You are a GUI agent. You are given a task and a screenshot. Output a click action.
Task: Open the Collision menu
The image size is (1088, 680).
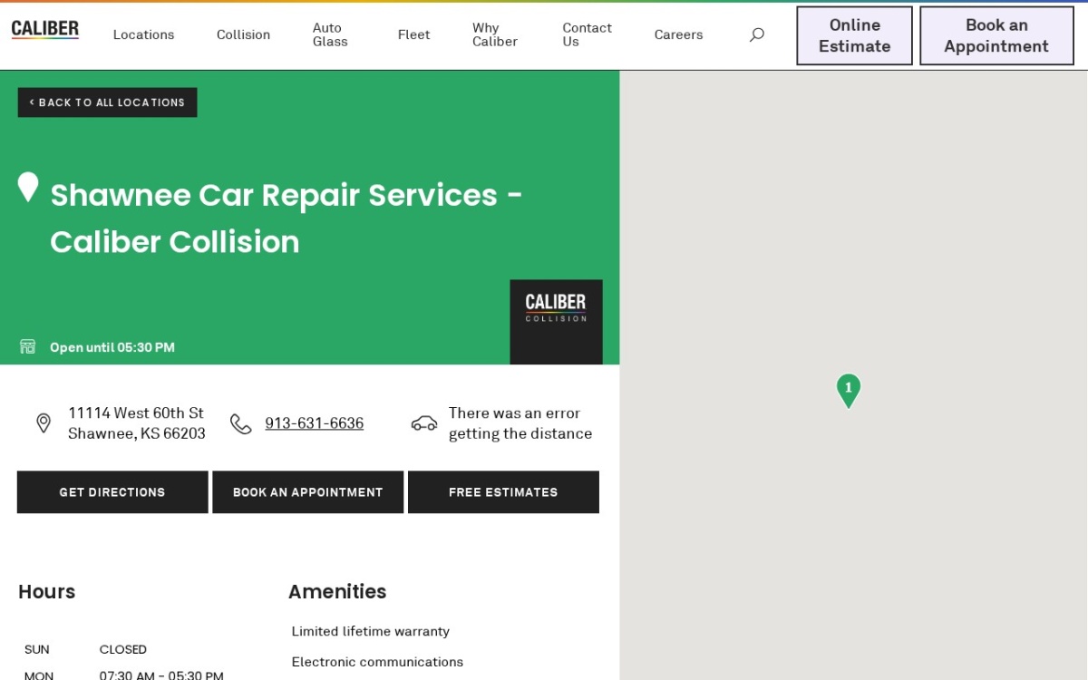coord(243,34)
